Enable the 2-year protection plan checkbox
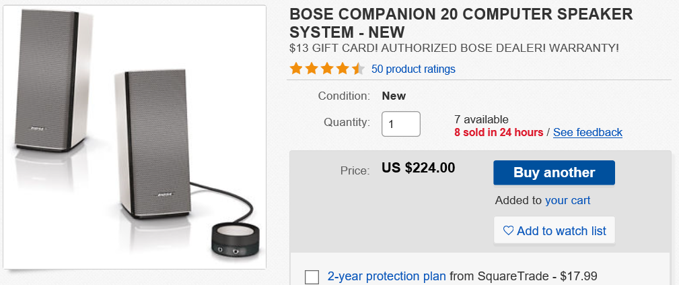 (x=312, y=276)
